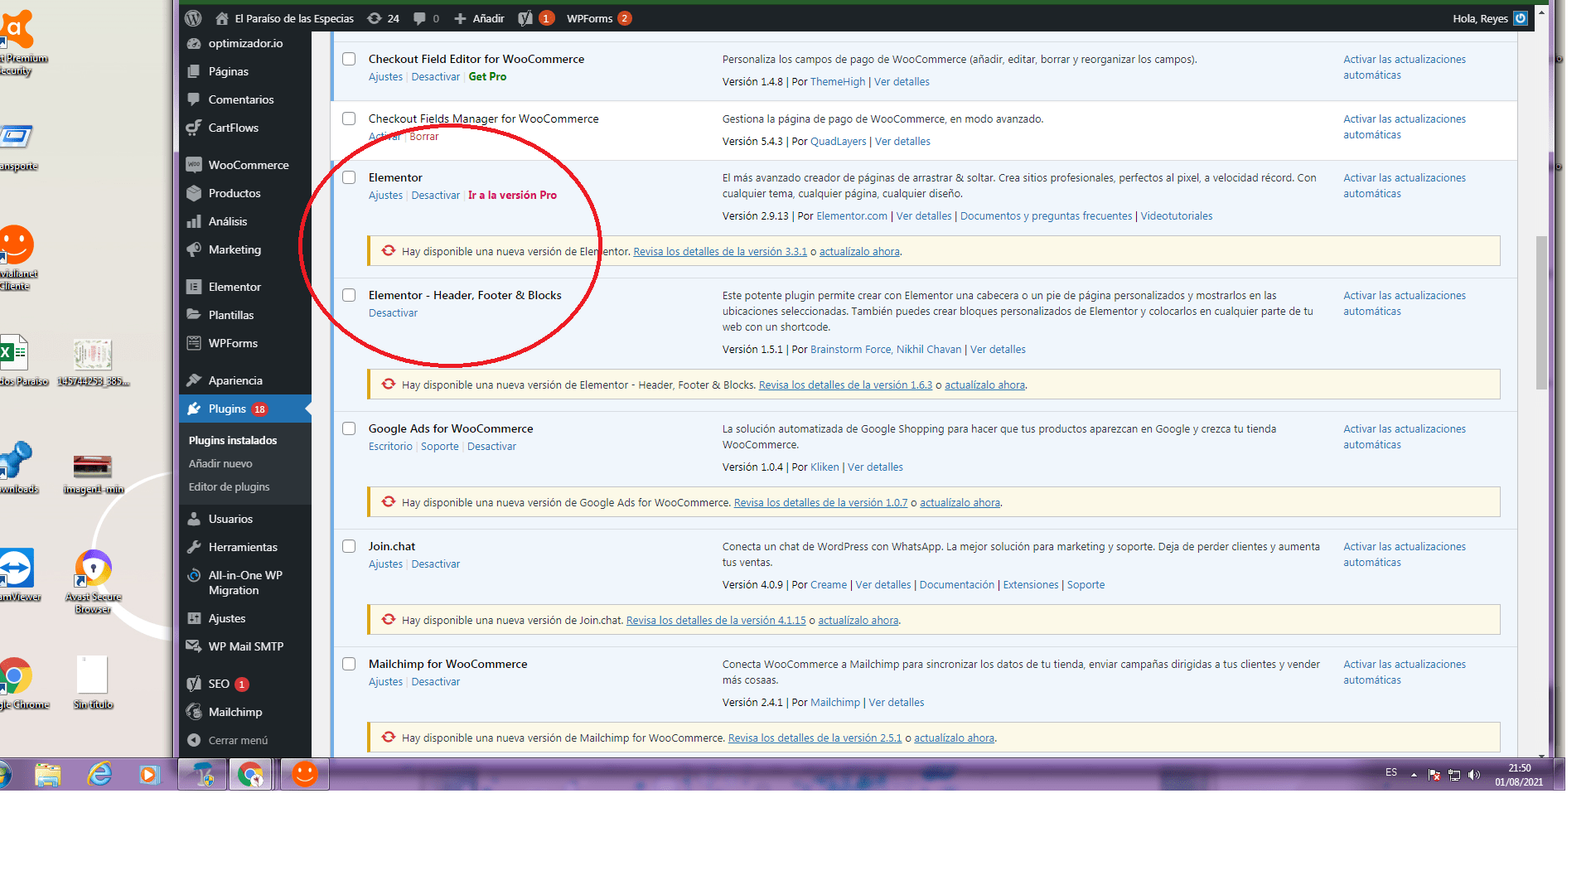The width and height of the screenshot is (1591, 895).
Task: Click the Chrome icon in the taskbar
Action: (250, 774)
